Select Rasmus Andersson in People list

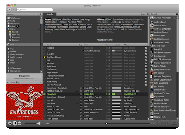tap(162, 18)
